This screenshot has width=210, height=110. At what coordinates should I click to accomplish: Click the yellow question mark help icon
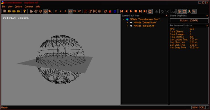(24, 11)
